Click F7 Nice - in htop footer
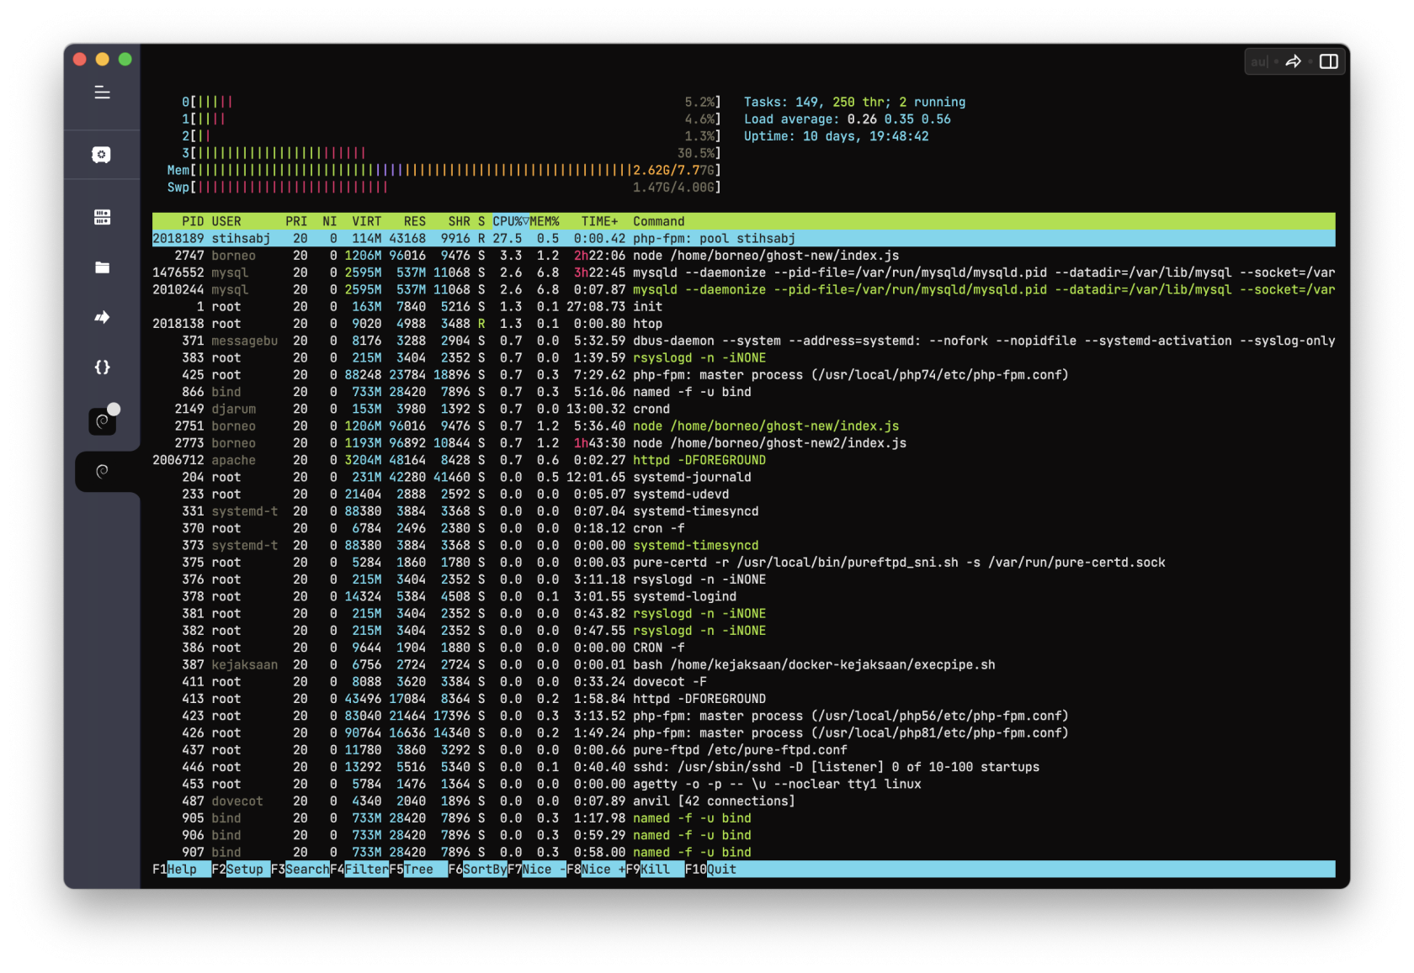The height and width of the screenshot is (973, 1414). coord(537,870)
